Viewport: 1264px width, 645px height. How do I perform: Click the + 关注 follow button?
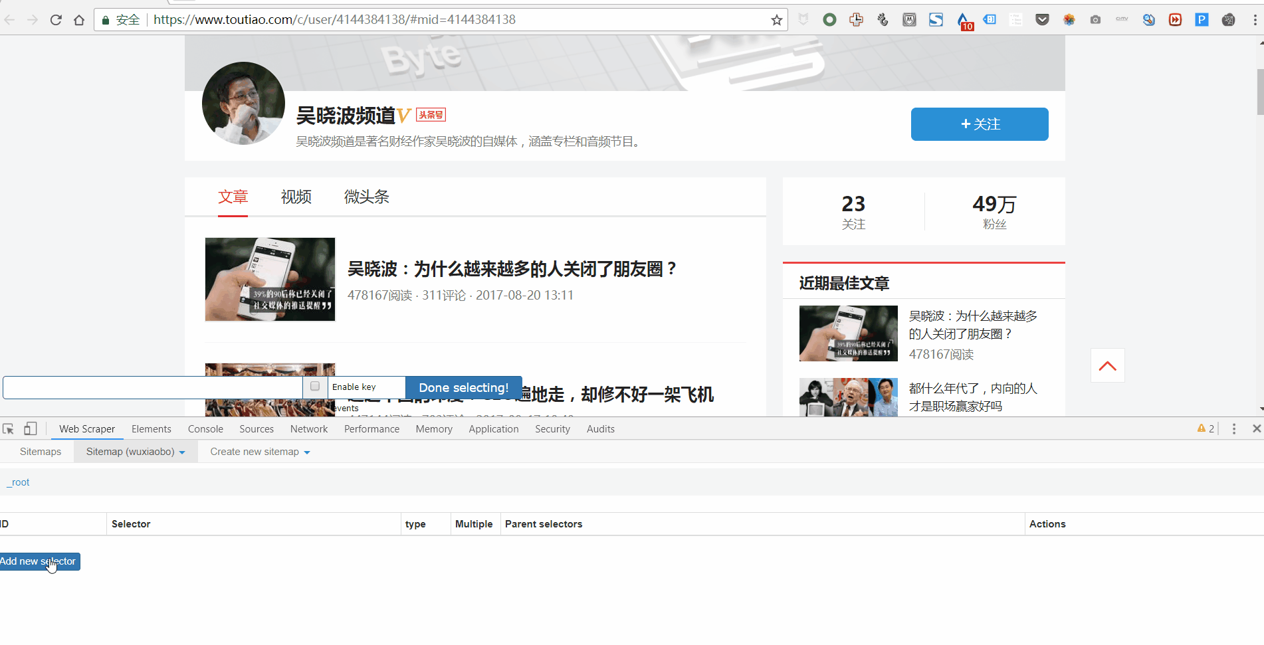click(x=980, y=124)
